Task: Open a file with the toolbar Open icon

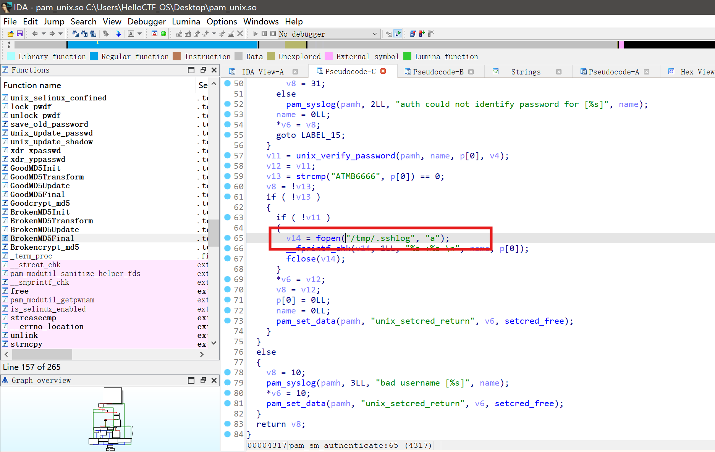Action: (10, 34)
